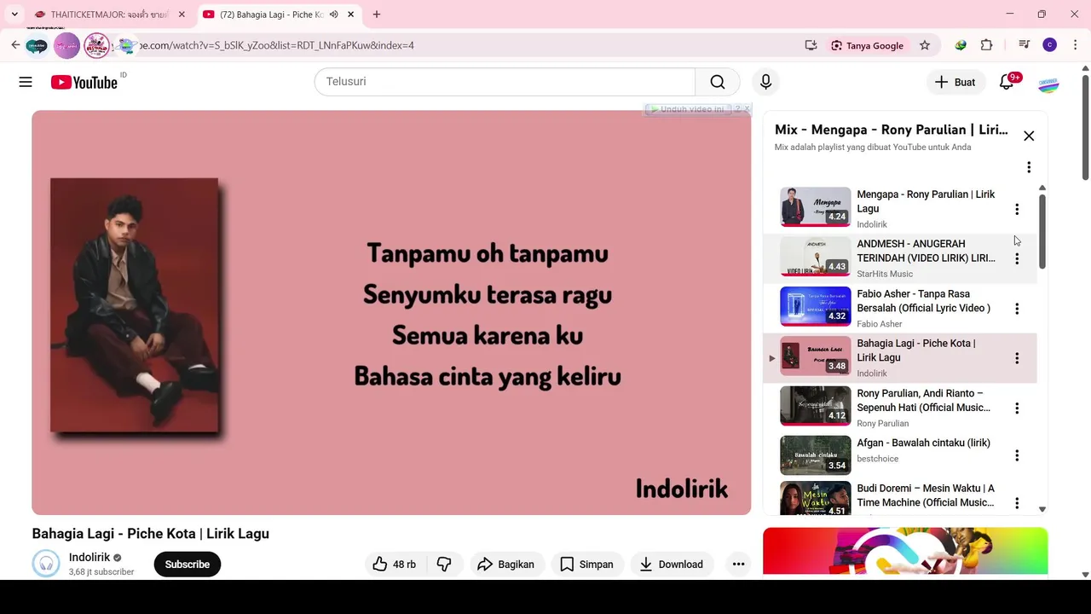The width and height of the screenshot is (1091, 614).
Task: Subscribe to the Indolirik channel
Action: point(187,564)
